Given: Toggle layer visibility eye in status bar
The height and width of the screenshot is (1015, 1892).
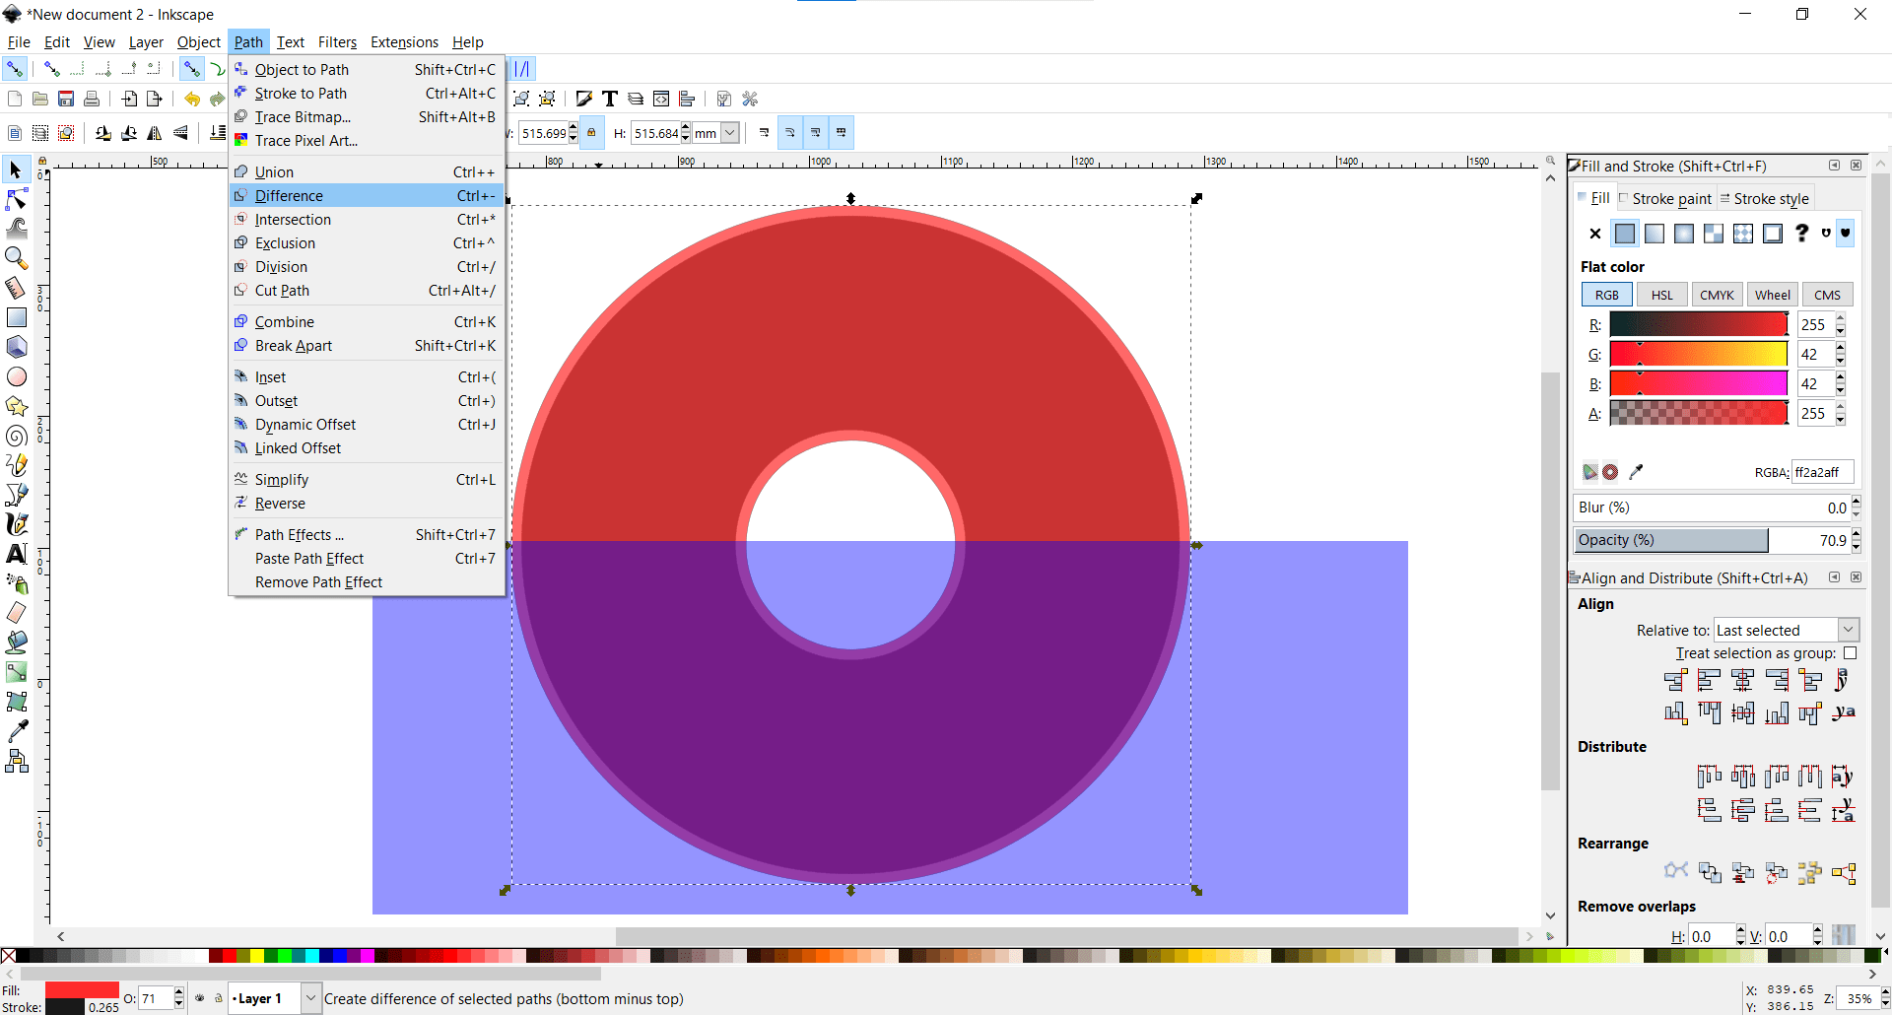Looking at the screenshot, I should click(199, 998).
